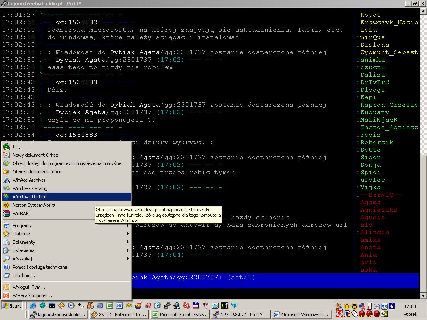This screenshot has width=427, height=320.
Task: Expand the Dokumenty submenu arrow
Action: 128,242
